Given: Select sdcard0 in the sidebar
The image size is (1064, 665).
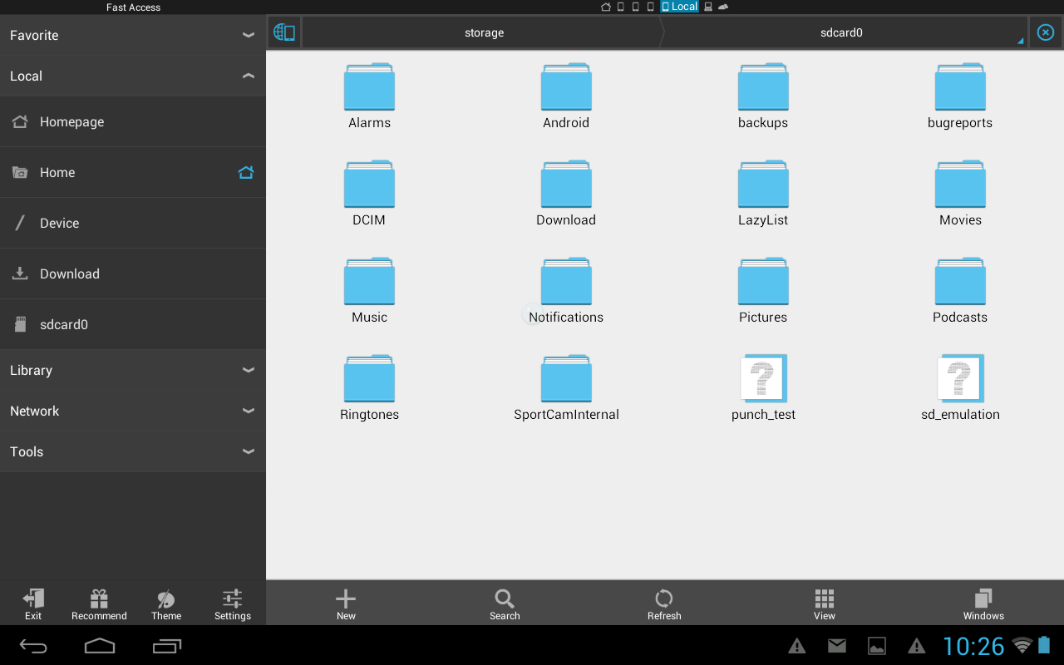Looking at the screenshot, I should tap(64, 325).
